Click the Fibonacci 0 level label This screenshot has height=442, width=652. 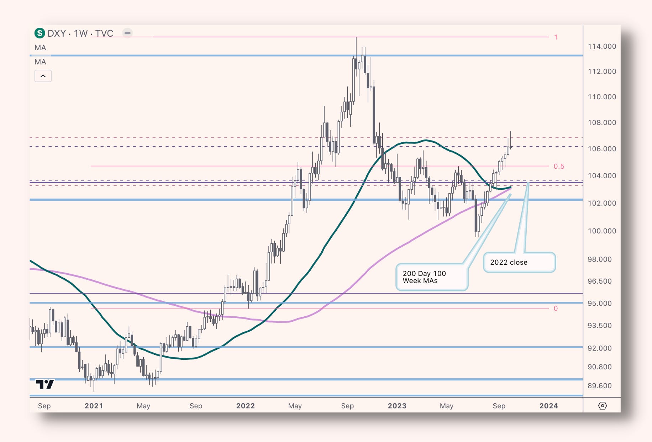point(556,308)
